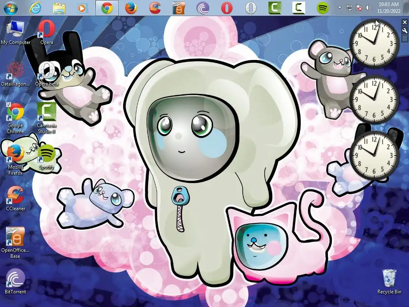Launch Spotify from the taskbar

point(323,8)
